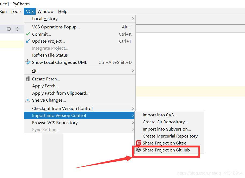
Task: Select Create Git Repository option
Action: tap(169, 122)
